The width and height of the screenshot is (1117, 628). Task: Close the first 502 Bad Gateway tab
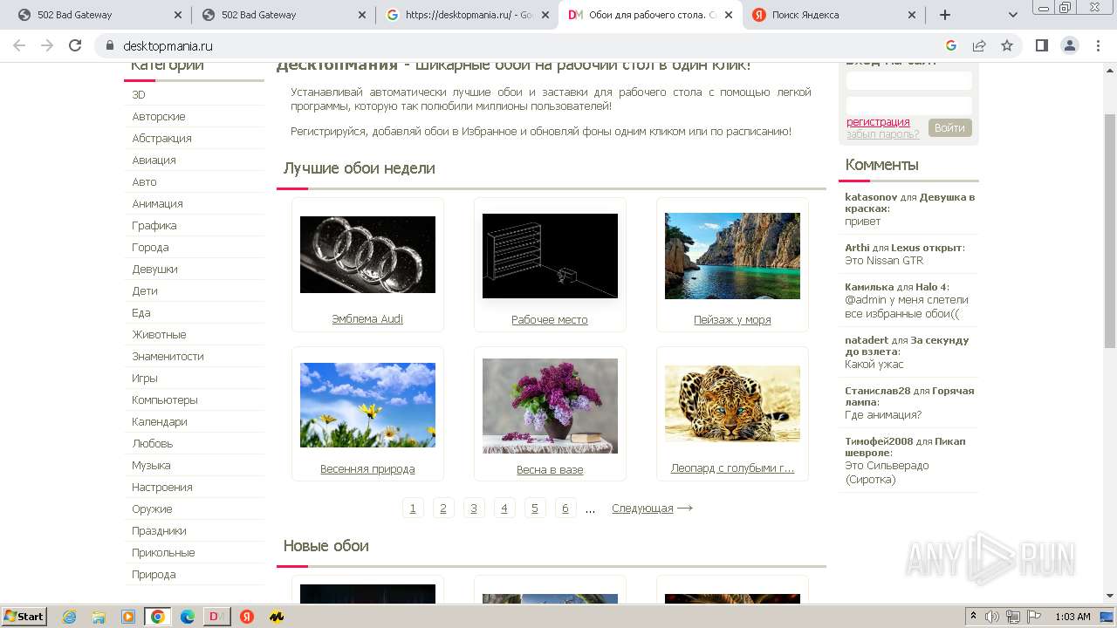pos(178,15)
